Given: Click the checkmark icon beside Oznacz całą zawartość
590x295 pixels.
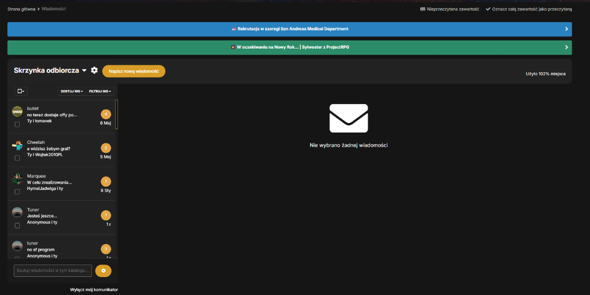Looking at the screenshot, I should pyautogui.click(x=488, y=9).
